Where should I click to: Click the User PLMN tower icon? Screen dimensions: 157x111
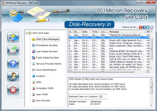click(34, 94)
